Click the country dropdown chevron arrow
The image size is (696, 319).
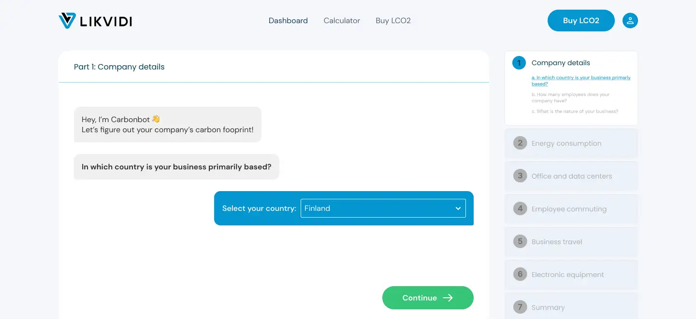(x=458, y=208)
